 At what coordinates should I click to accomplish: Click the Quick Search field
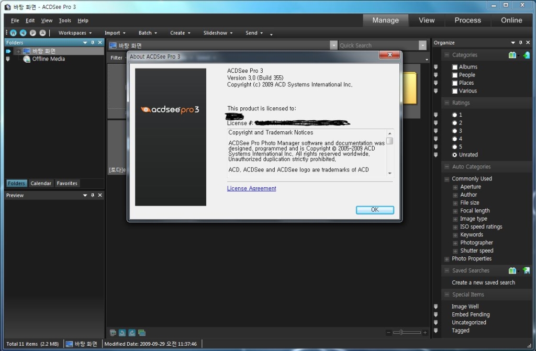(378, 46)
